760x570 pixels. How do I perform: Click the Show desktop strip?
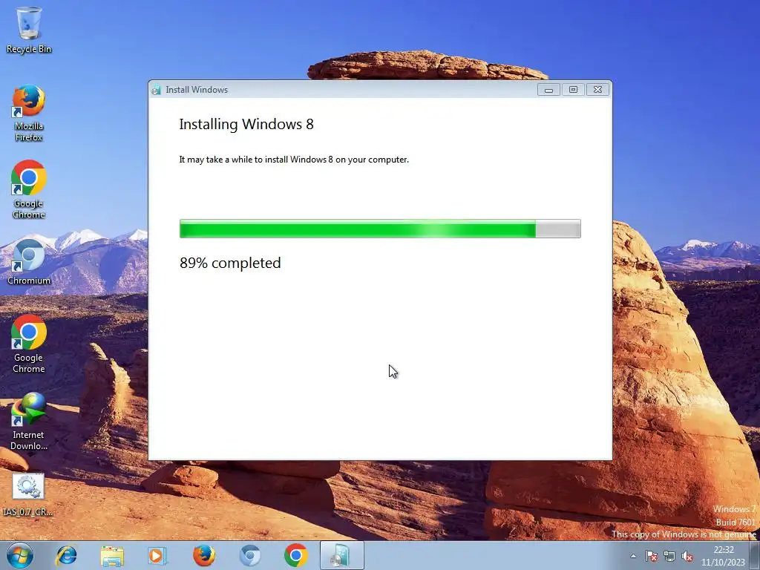pos(755,555)
